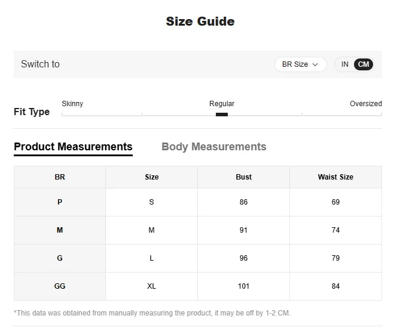Switch to the Body Measurements tab
This screenshot has width=400, height=334.
[213, 147]
